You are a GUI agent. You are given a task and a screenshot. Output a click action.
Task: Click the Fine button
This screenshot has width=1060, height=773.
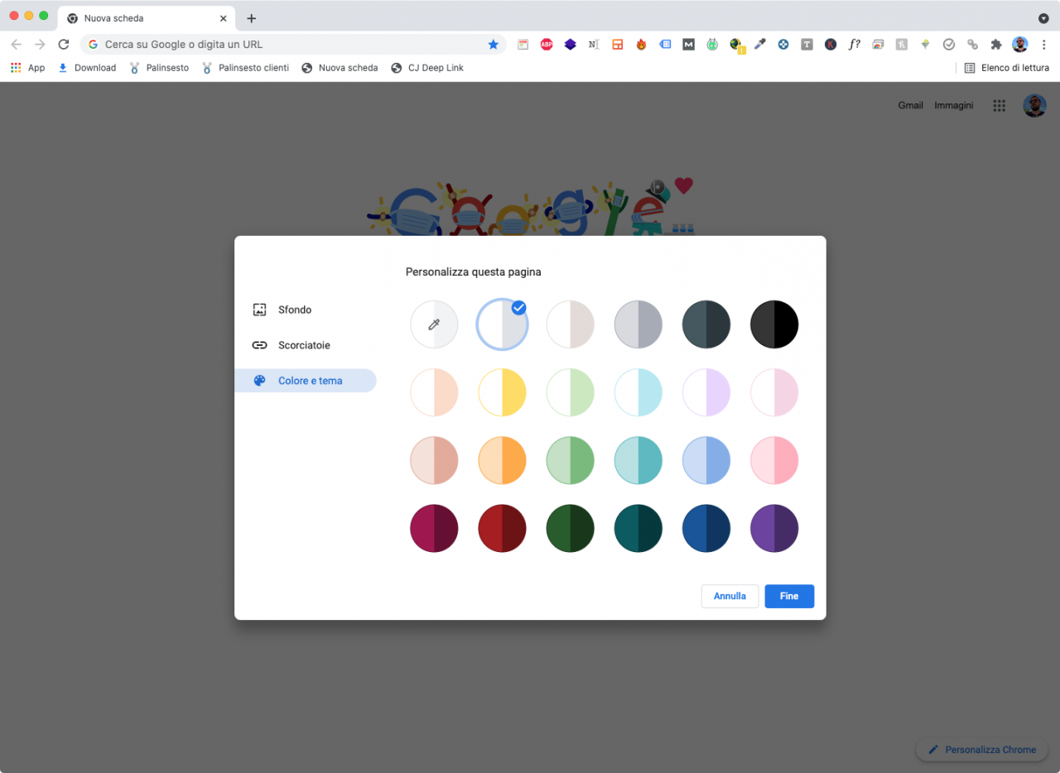tap(789, 596)
